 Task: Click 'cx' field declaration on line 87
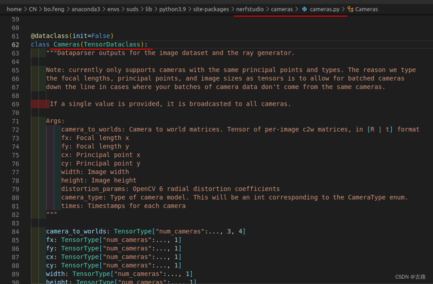(x=50, y=257)
